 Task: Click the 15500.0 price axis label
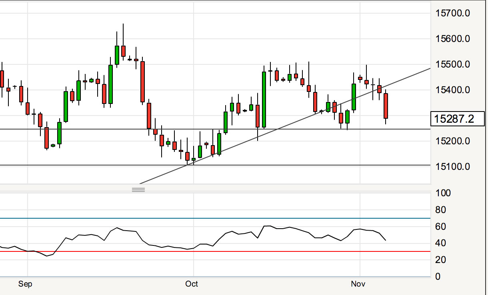(x=452, y=64)
